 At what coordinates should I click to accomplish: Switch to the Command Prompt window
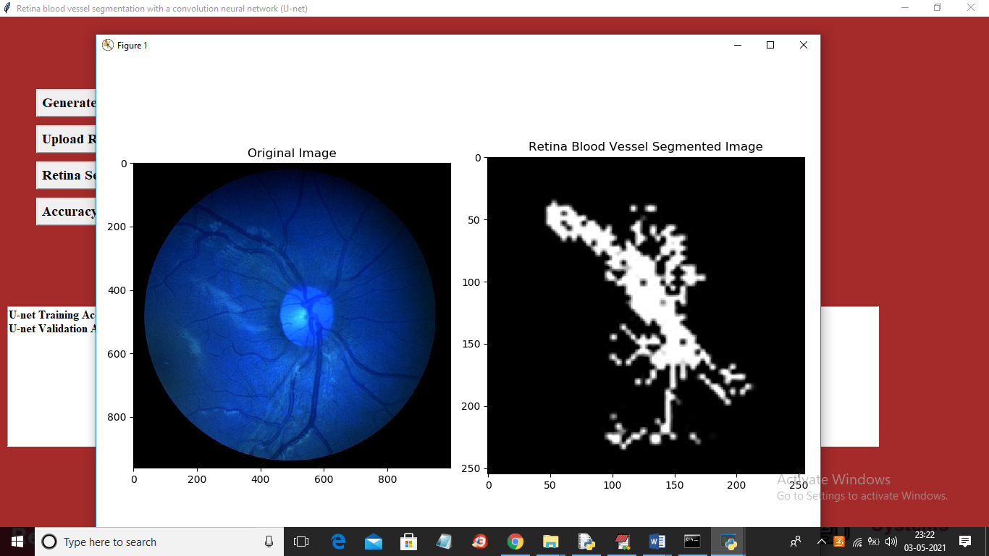pos(692,542)
